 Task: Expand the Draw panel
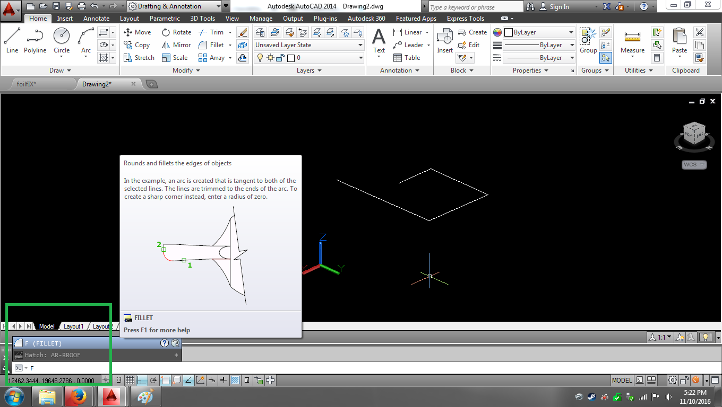pos(61,70)
